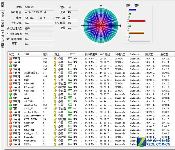This screenshot has height=150, width=175.
Task: Click the green channel 3 usage bar
Action: point(130,14)
